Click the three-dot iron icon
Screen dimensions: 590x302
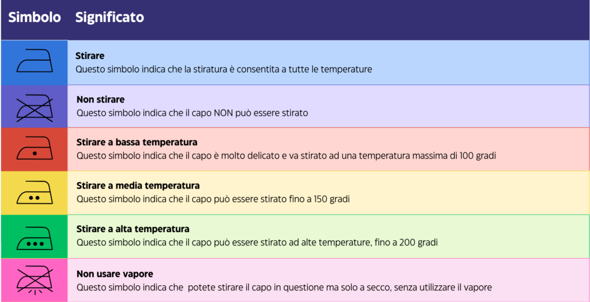34,237
